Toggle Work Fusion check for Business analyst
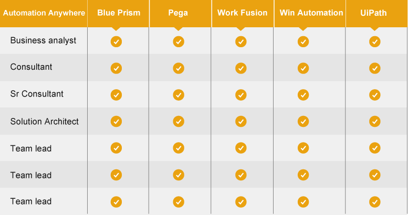Screen dimensions: 408x215 [241, 41]
